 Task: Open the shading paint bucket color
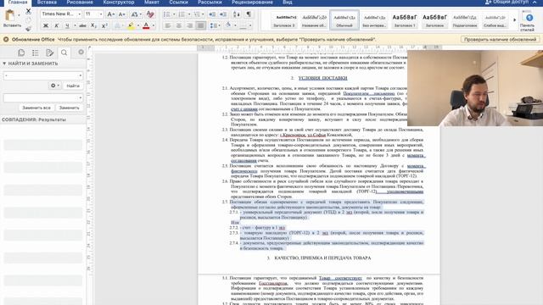pos(228,25)
